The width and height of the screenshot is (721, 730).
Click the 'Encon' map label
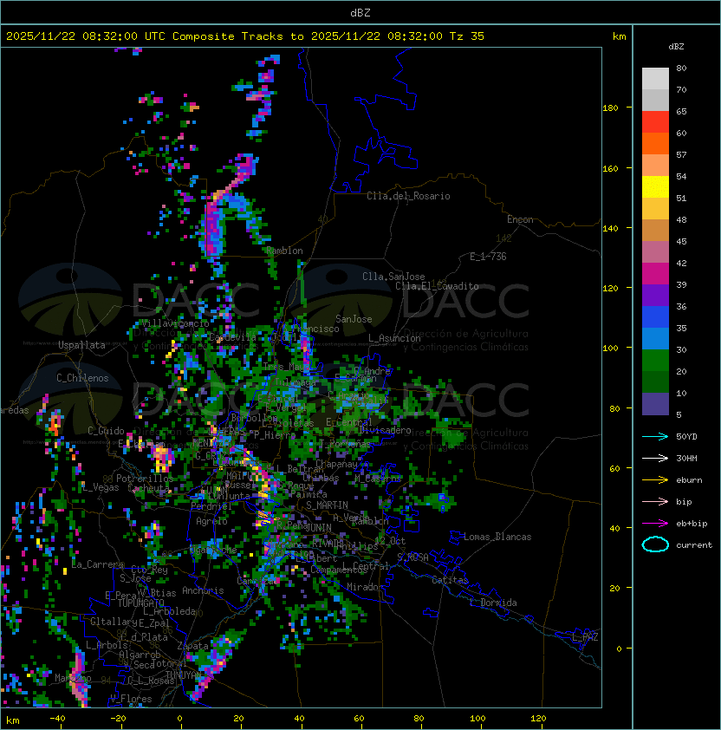(520, 219)
